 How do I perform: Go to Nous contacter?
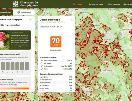click(x=114, y=4)
